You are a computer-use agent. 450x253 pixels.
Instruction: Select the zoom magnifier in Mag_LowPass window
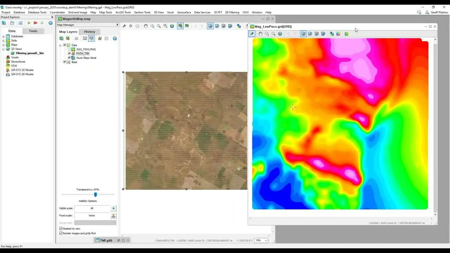[x=274, y=34]
